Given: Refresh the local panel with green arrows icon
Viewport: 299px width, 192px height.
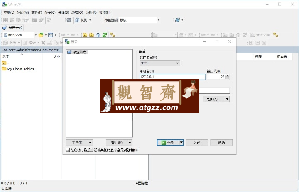Looking at the screenshot, I should coord(105,35).
